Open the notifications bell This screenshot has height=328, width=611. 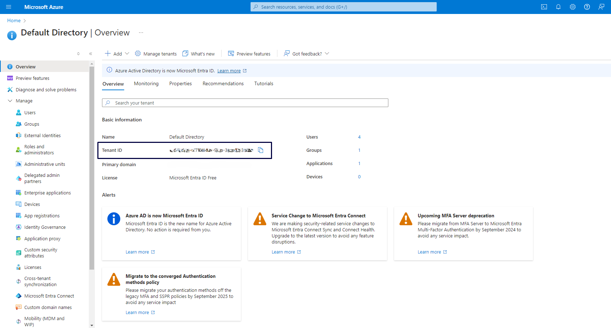tap(558, 7)
